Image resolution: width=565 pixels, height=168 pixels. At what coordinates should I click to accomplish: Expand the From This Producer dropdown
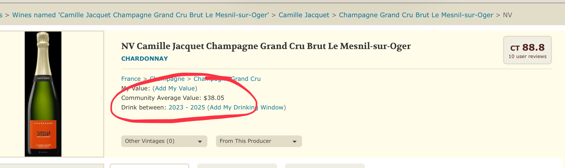point(259,141)
